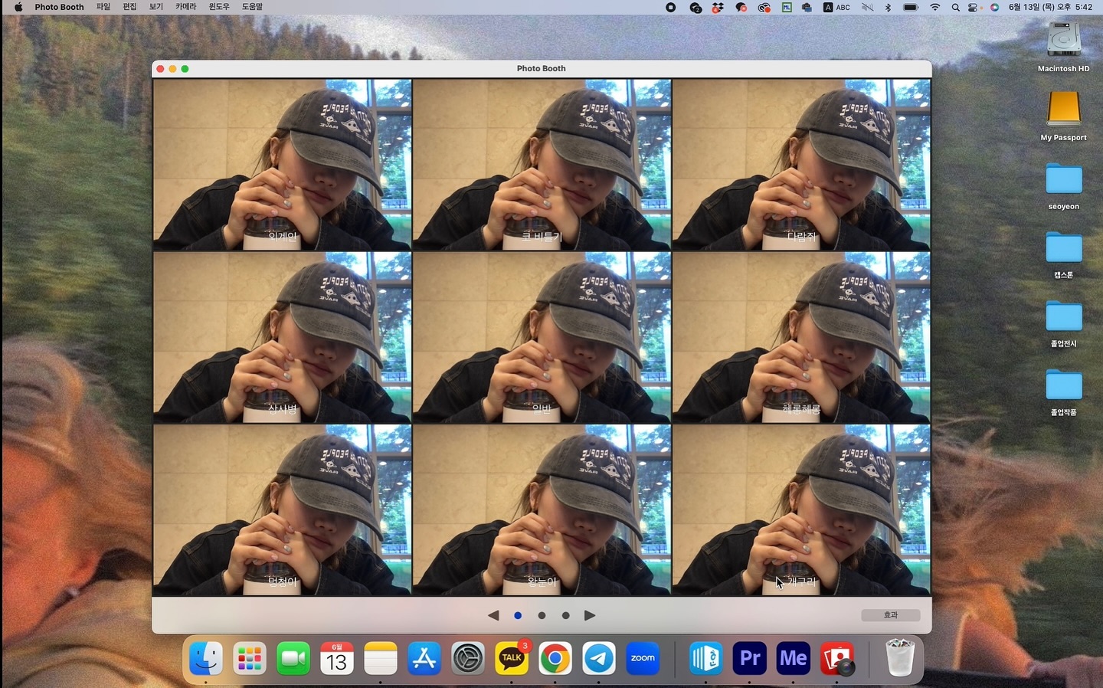Select the seoyeon desktop folder
This screenshot has width=1103, height=688.
pos(1064,179)
